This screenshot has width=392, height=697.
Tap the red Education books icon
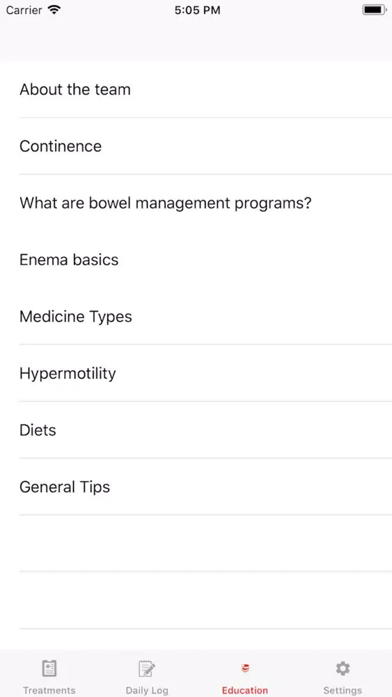(245, 668)
